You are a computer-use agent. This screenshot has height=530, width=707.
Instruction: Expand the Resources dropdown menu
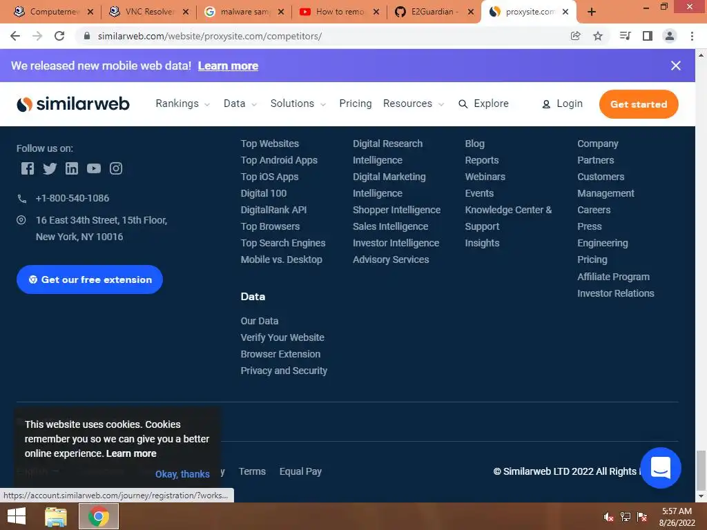pos(414,104)
